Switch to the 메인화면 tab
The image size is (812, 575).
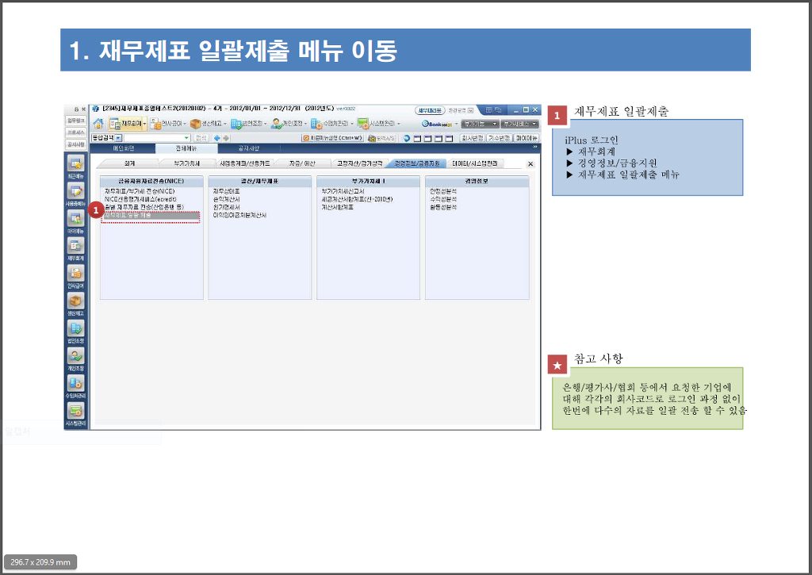(x=123, y=148)
